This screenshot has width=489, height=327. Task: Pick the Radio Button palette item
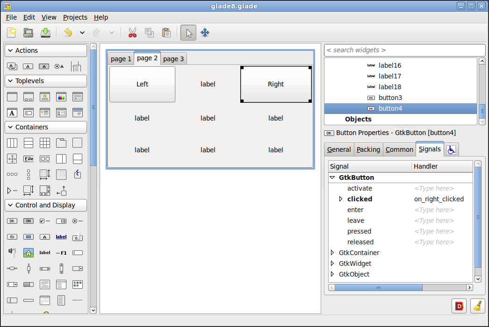point(77,221)
